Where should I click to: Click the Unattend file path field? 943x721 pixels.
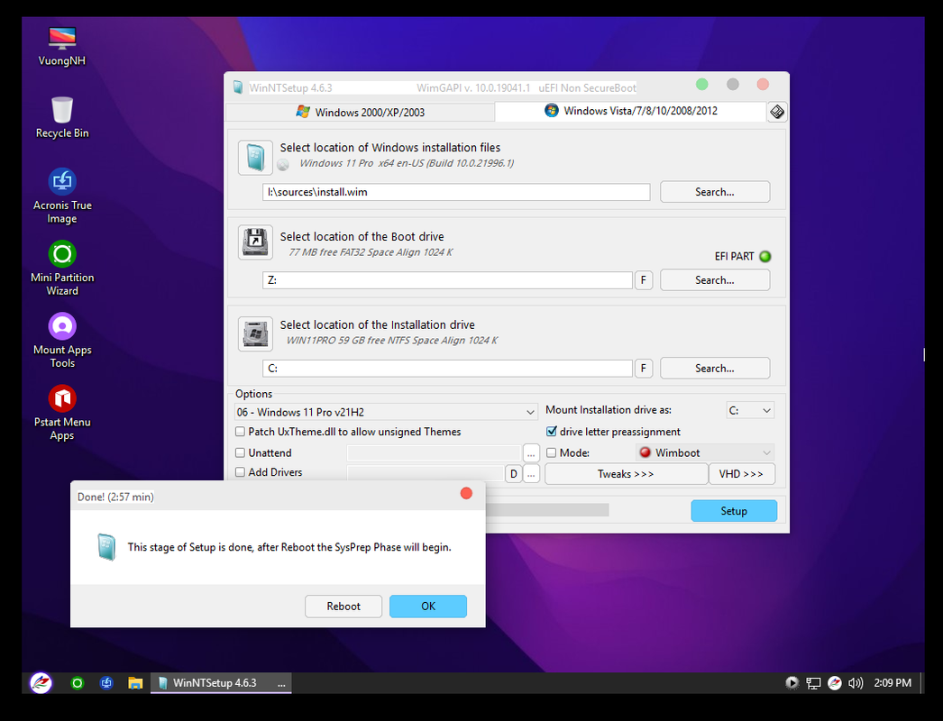434,453
